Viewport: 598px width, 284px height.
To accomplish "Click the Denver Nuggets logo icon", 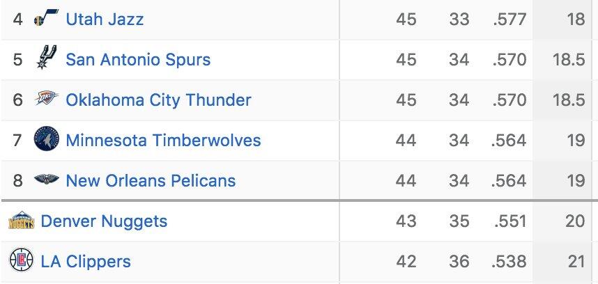I will (x=21, y=221).
